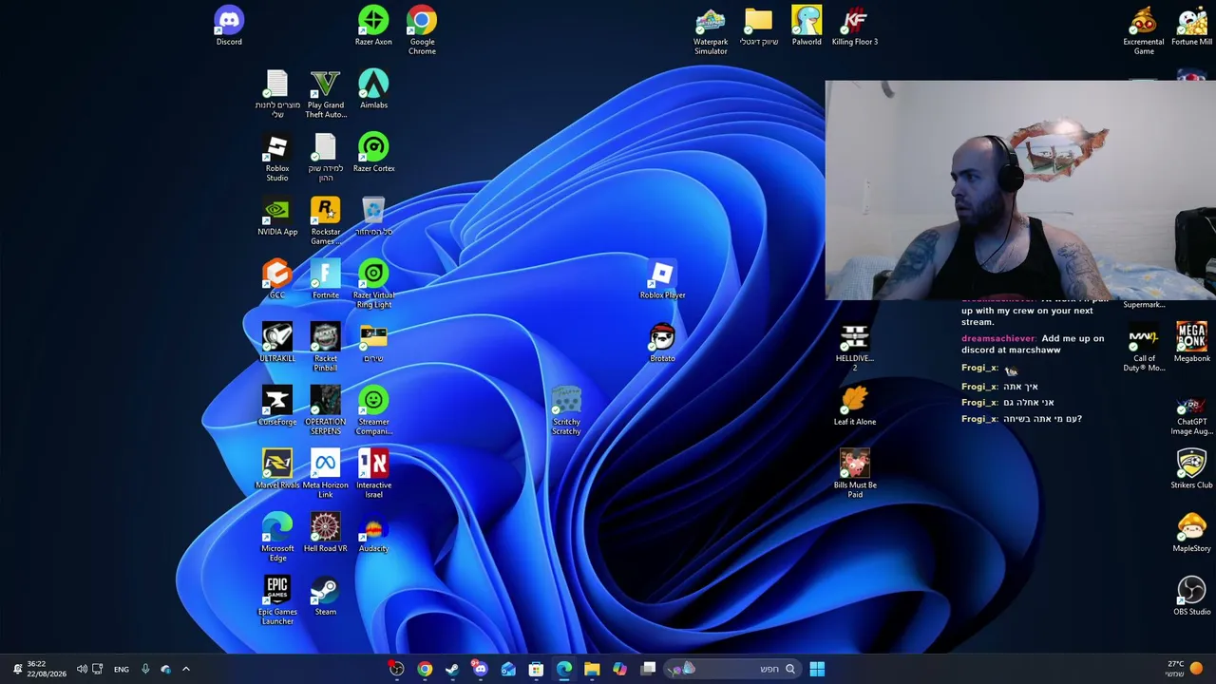Open the taskbar clock and date
Image resolution: width=1216 pixels, height=684 pixels.
point(46,669)
